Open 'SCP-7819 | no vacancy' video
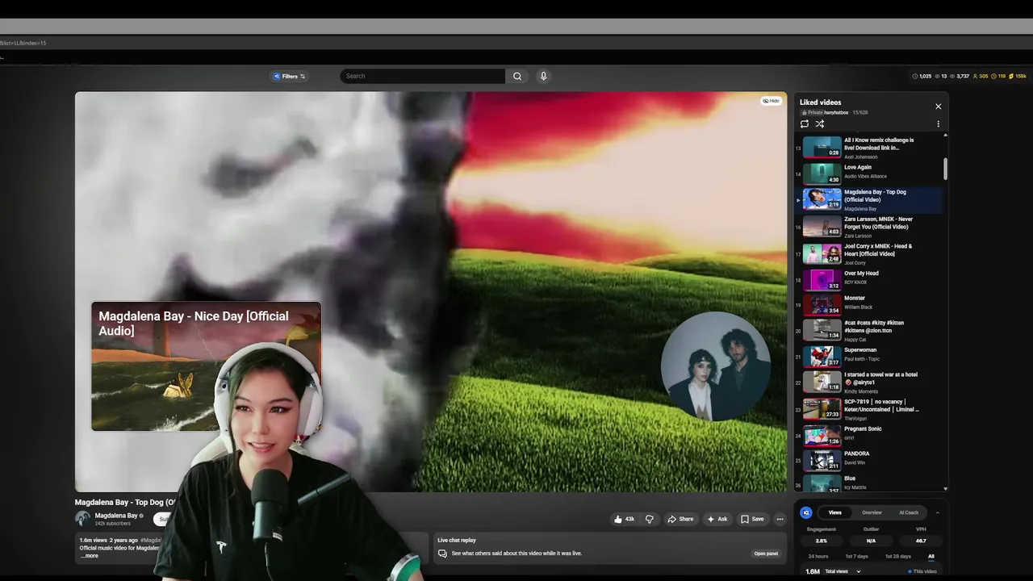The width and height of the screenshot is (1033, 581). 869,408
